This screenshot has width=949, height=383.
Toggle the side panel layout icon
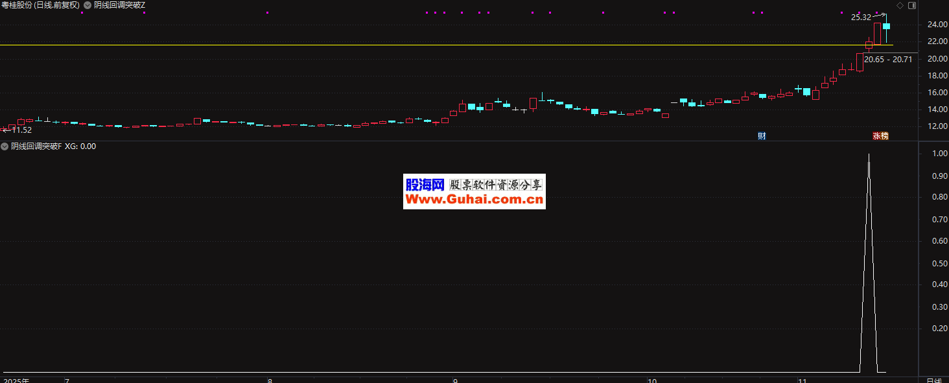coord(913,5)
